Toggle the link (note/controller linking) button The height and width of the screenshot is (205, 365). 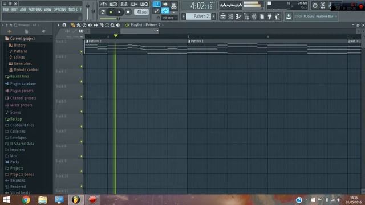165,10
